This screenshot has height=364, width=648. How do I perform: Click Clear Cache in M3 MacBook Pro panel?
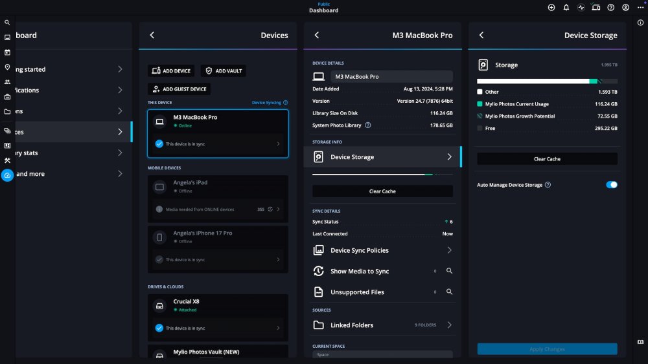point(382,191)
